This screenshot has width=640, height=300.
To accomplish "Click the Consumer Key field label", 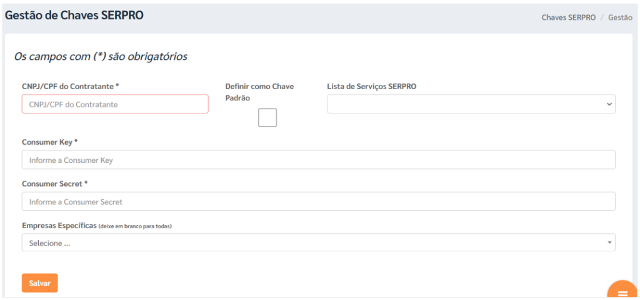I will [x=50, y=142].
